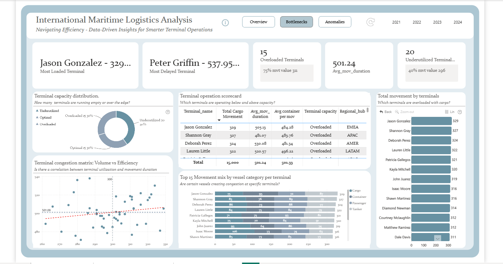Toggle the Optimal legend entry in the donut chart
The height and width of the screenshot is (264, 503).
[37, 117]
